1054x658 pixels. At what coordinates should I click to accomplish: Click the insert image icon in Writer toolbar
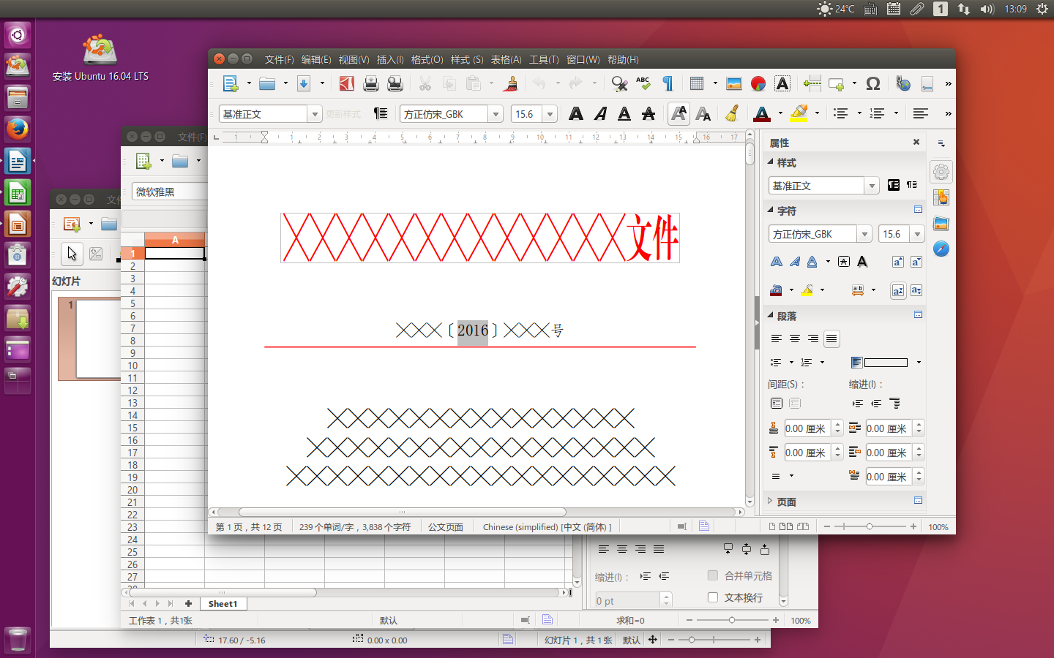(734, 84)
